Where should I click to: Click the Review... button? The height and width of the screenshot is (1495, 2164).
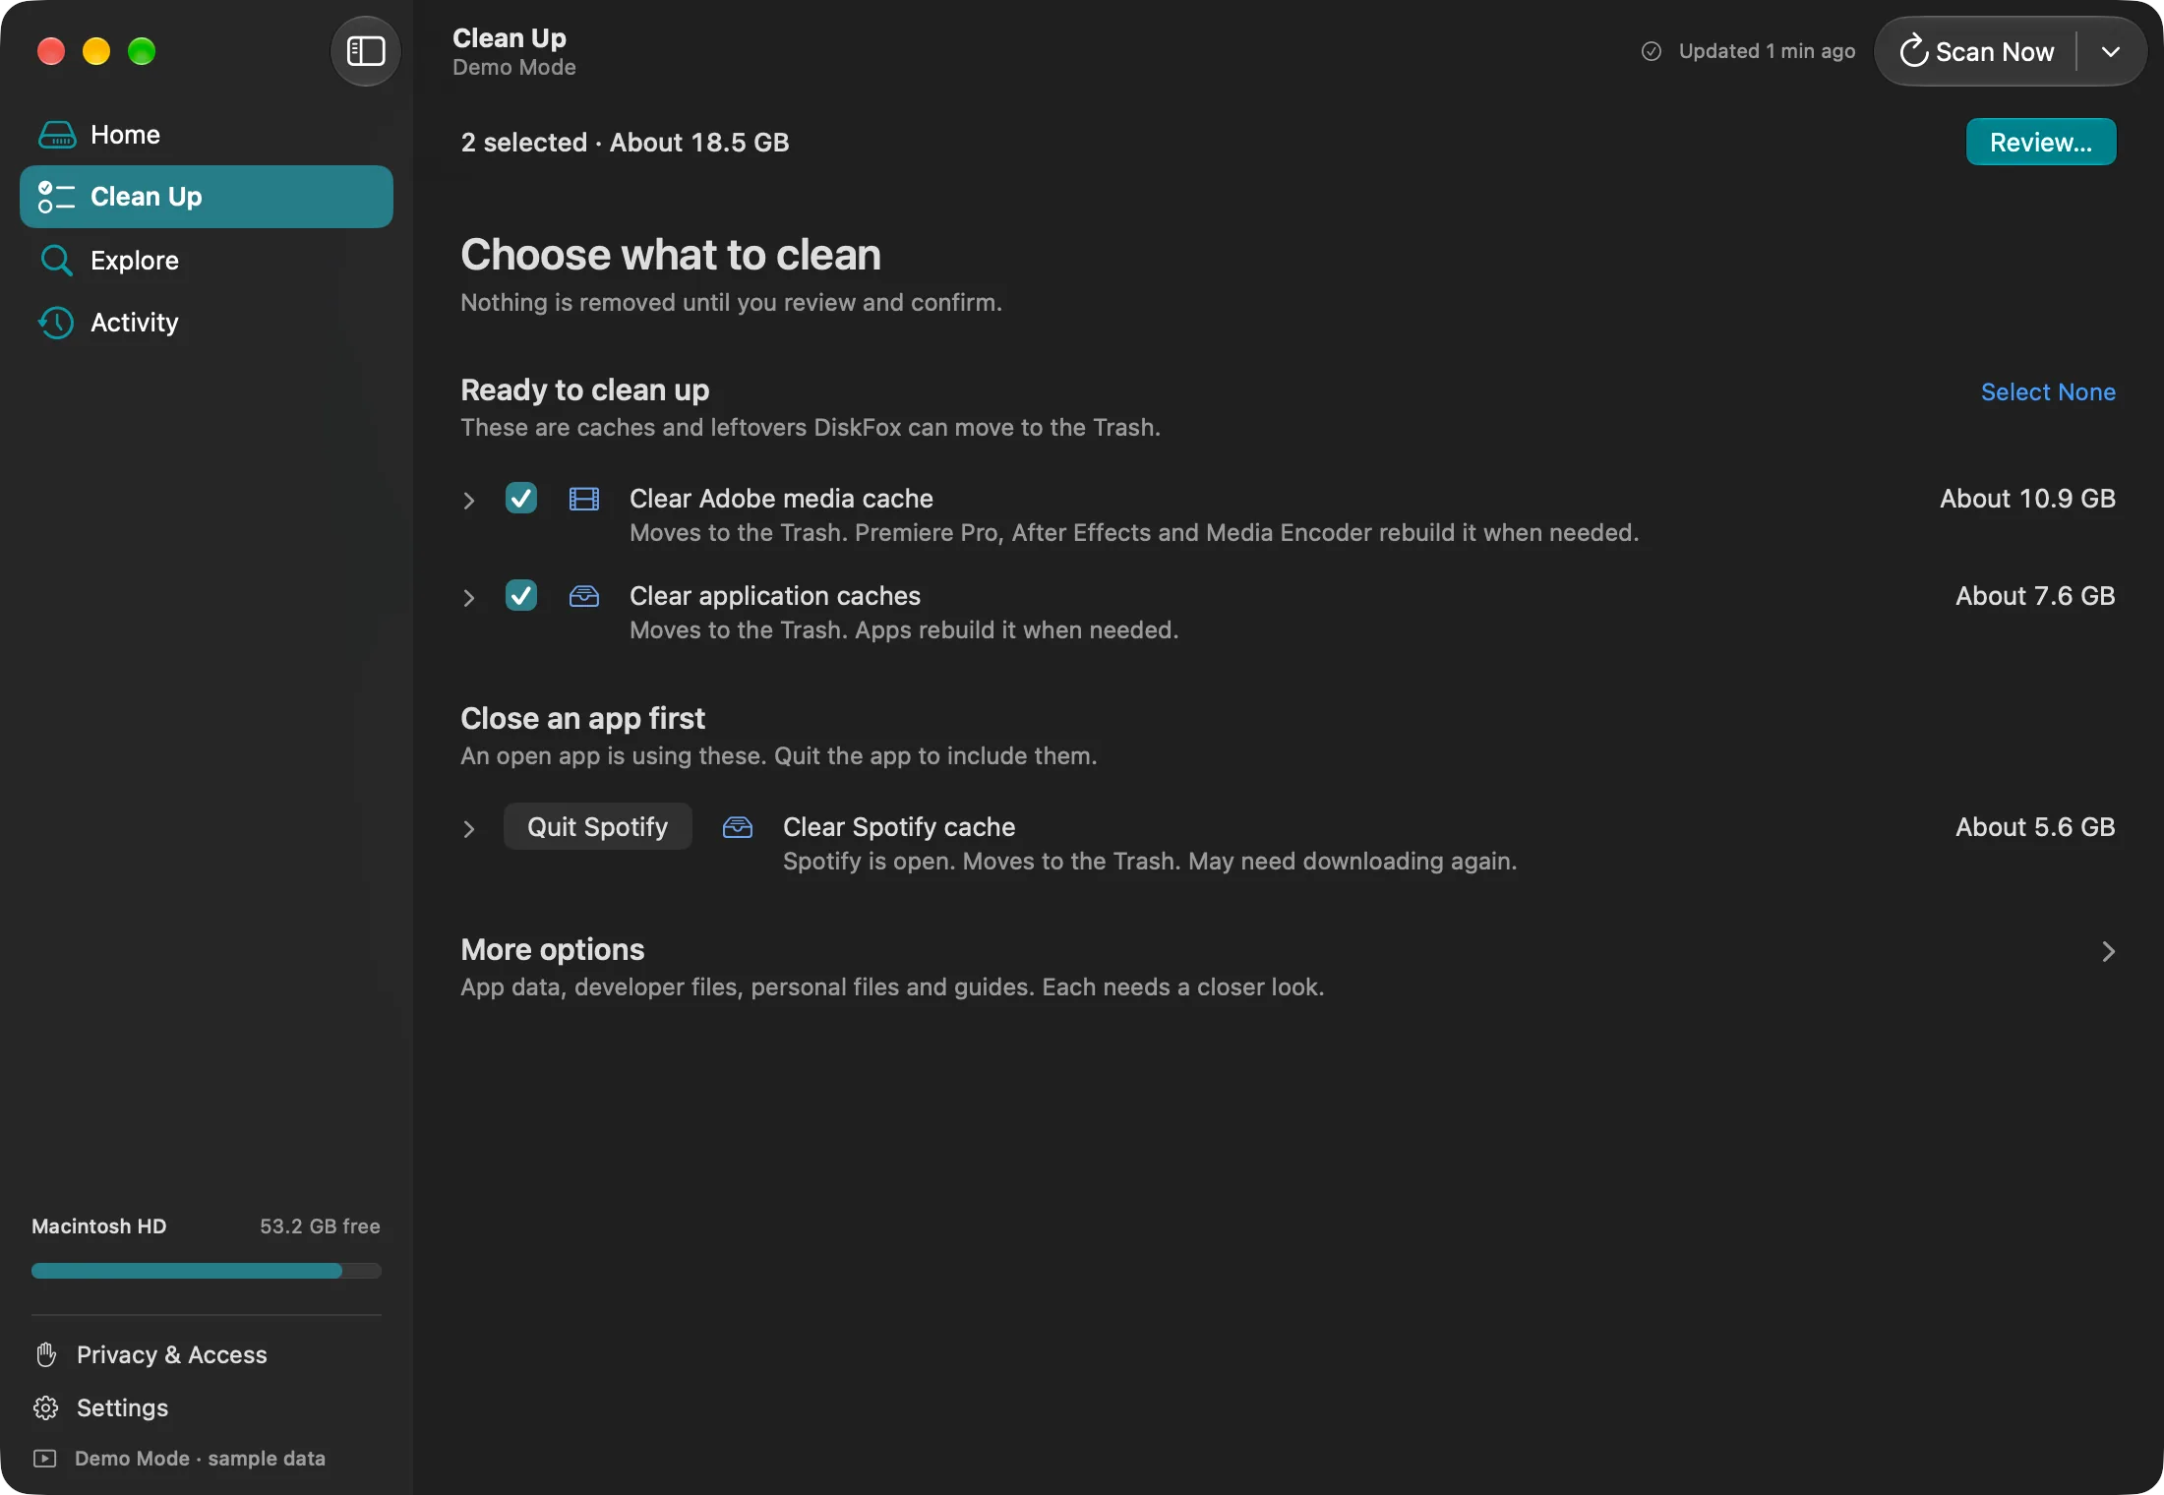coord(2041,143)
